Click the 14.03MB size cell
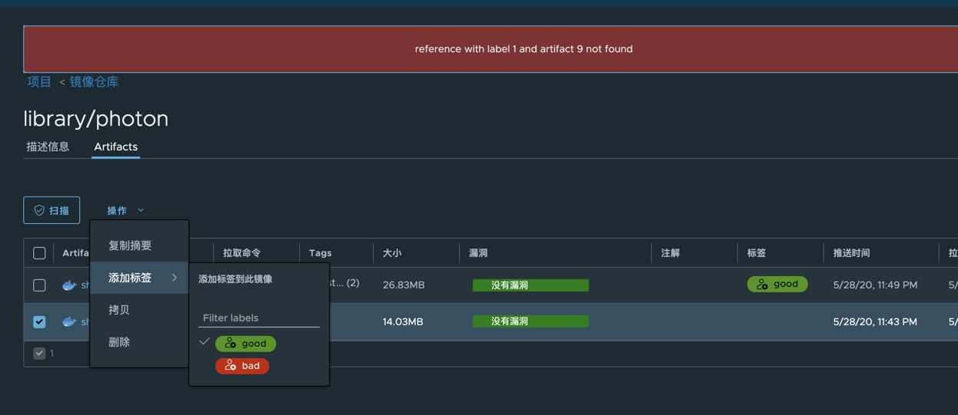The width and height of the screenshot is (958, 415). tap(403, 321)
